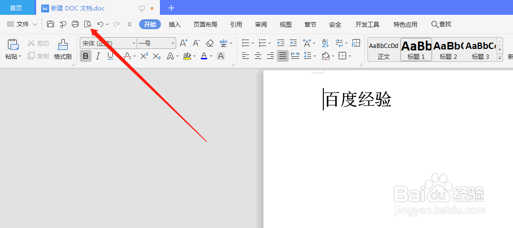Open the font name box 宋体 (正文)
The height and width of the screenshot is (228, 513).
coord(108,43)
